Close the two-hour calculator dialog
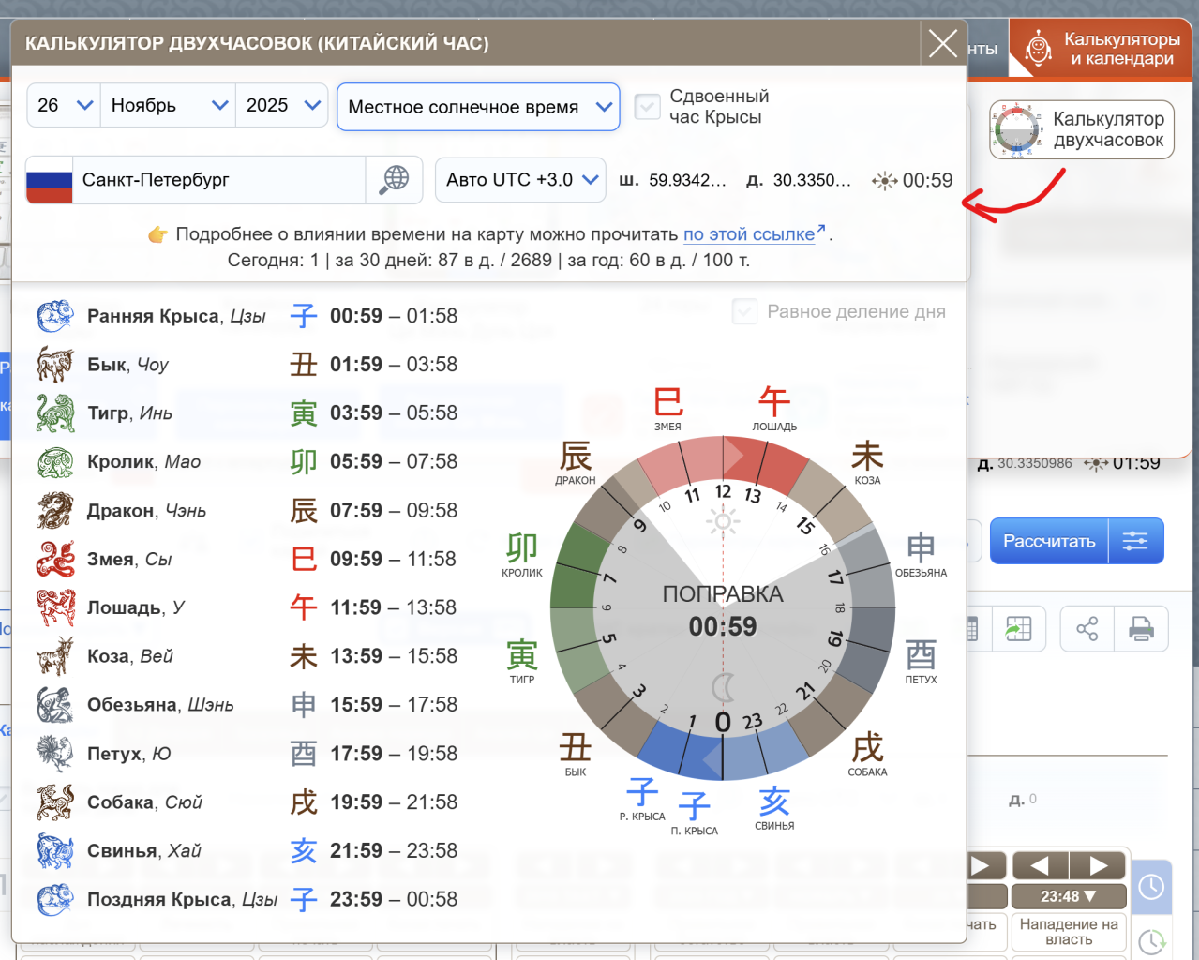The width and height of the screenshot is (1199, 960). pyautogui.click(x=942, y=43)
